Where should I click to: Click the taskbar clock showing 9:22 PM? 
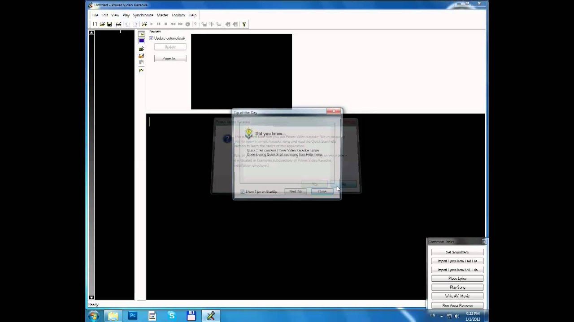pos(473,316)
